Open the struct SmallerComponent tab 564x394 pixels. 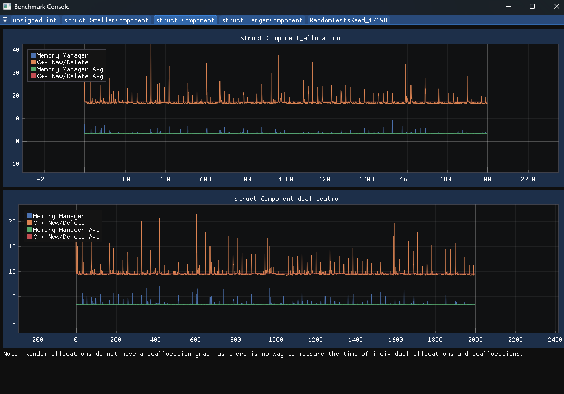pyautogui.click(x=107, y=20)
